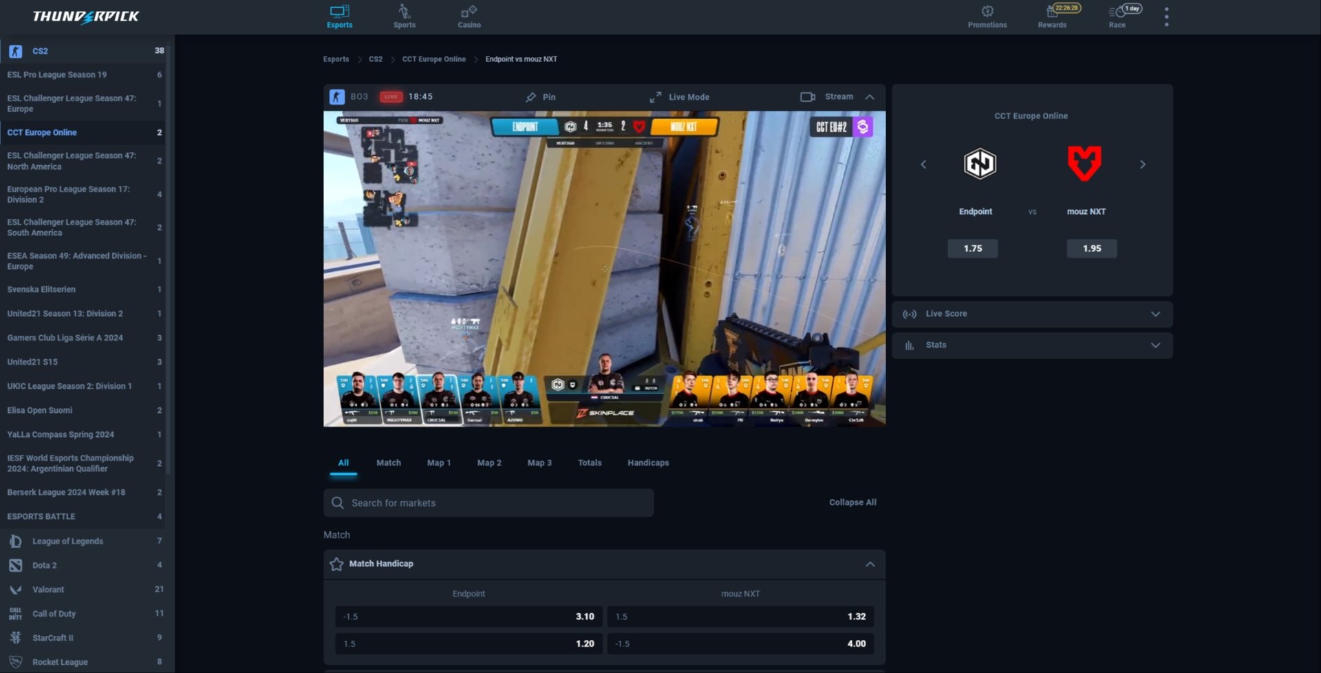Collapse the Match Handicap market
Image resolution: width=1321 pixels, height=673 pixels.
point(870,564)
